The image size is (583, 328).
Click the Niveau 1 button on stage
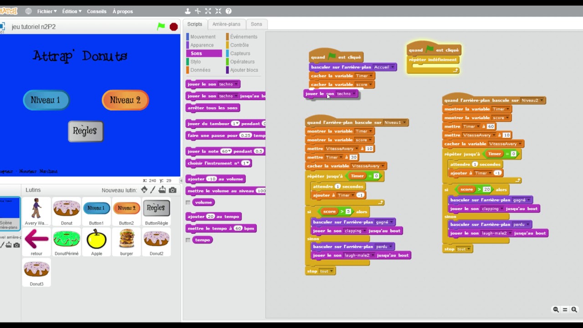(46, 100)
